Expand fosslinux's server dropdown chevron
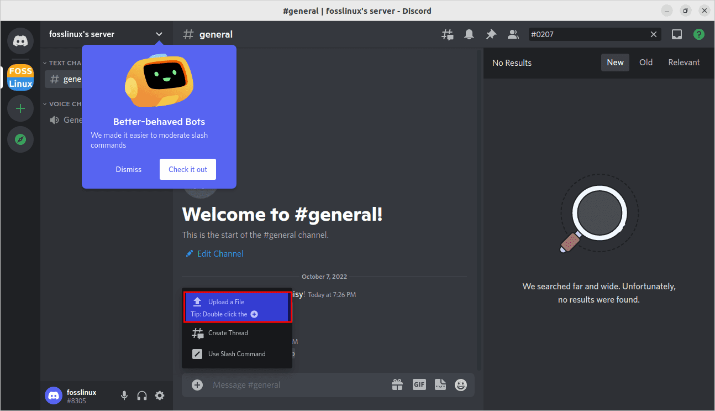Image resolution: width=715 pixels, height=411 pixels. [x=159, y=34]
